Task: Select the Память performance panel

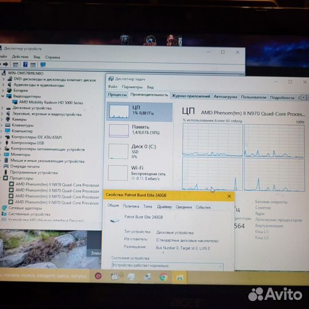Action: point(139,130)
